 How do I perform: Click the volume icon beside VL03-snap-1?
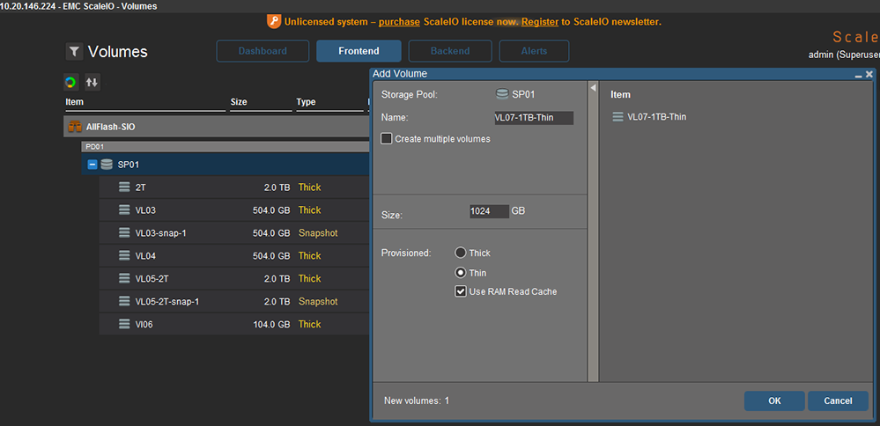click(x=124, y=232)
